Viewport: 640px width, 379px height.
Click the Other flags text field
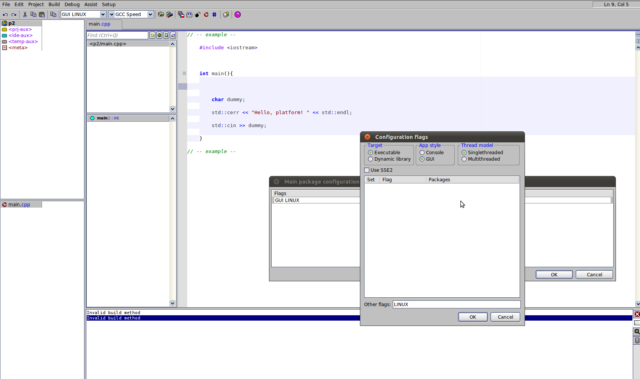tap(456, 305)
